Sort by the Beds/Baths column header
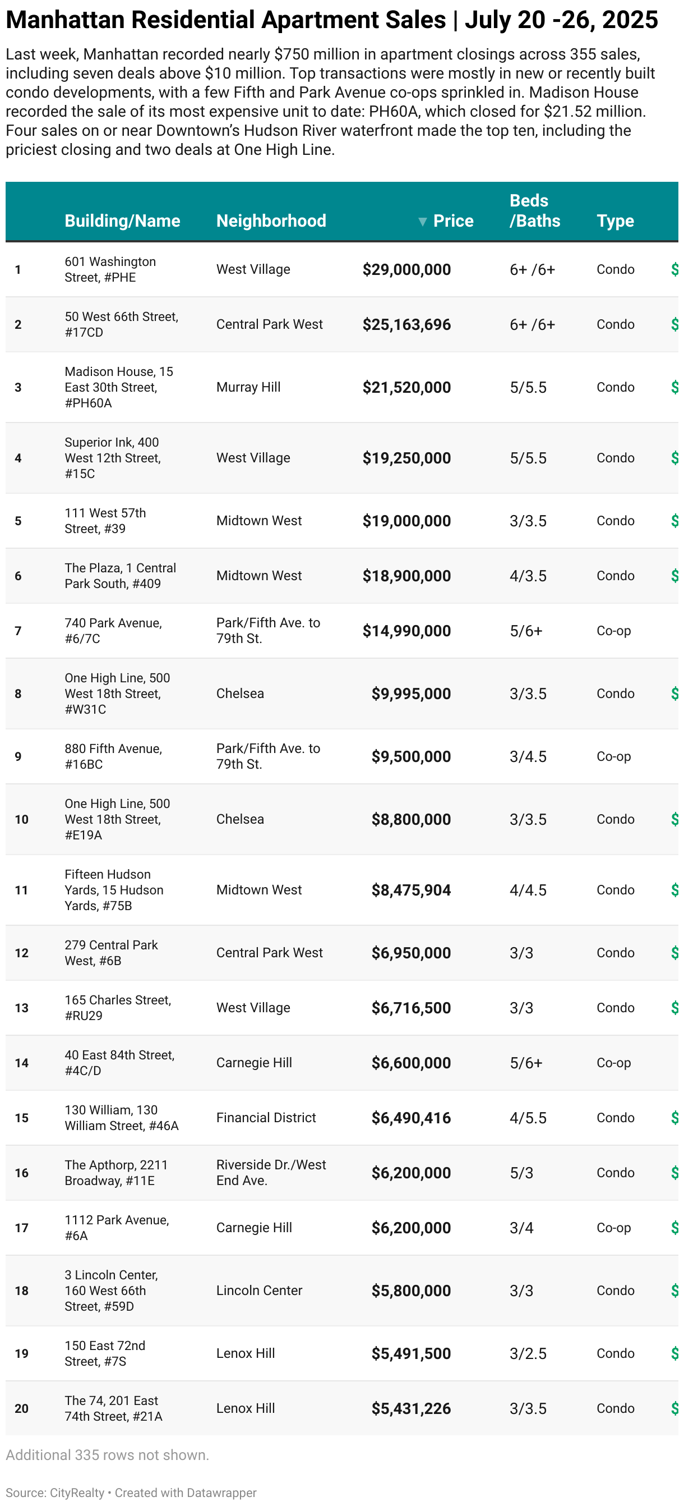 click(534, 211)
